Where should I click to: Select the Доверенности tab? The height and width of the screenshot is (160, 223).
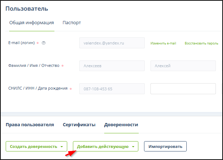[x=121, y=125]
